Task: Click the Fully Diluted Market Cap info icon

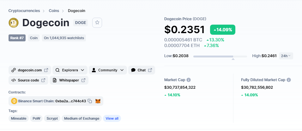Action: click(x=288, y=80)
